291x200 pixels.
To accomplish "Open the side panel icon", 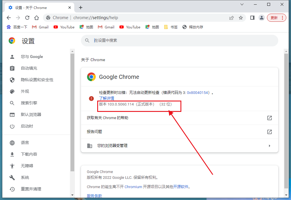I will coord(252,18).
